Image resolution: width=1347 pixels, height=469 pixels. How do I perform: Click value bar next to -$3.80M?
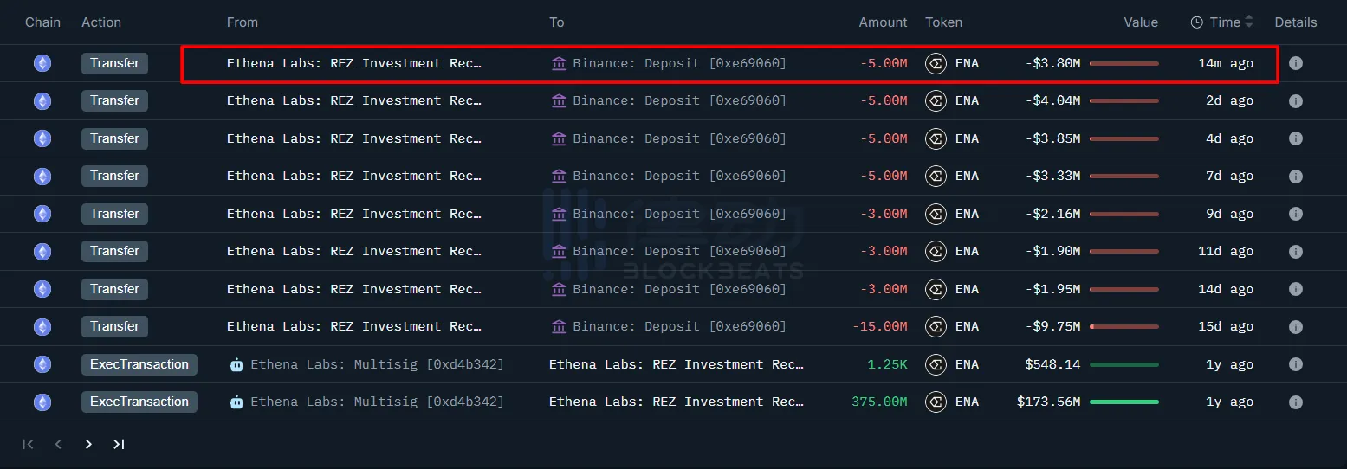[1124, 63]
